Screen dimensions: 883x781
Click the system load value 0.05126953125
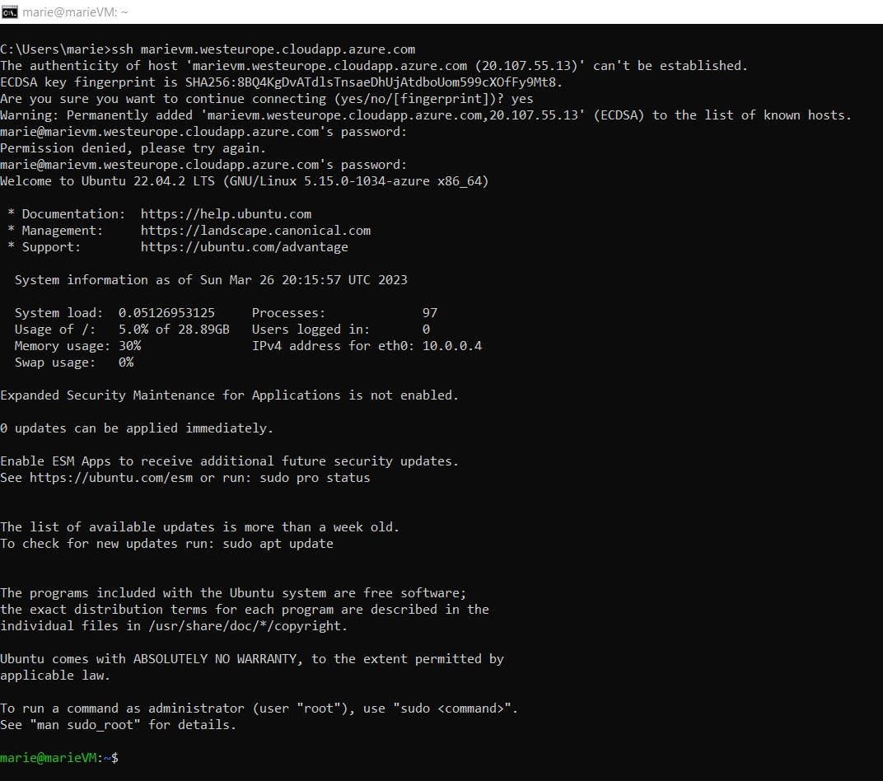coord(166,313)
